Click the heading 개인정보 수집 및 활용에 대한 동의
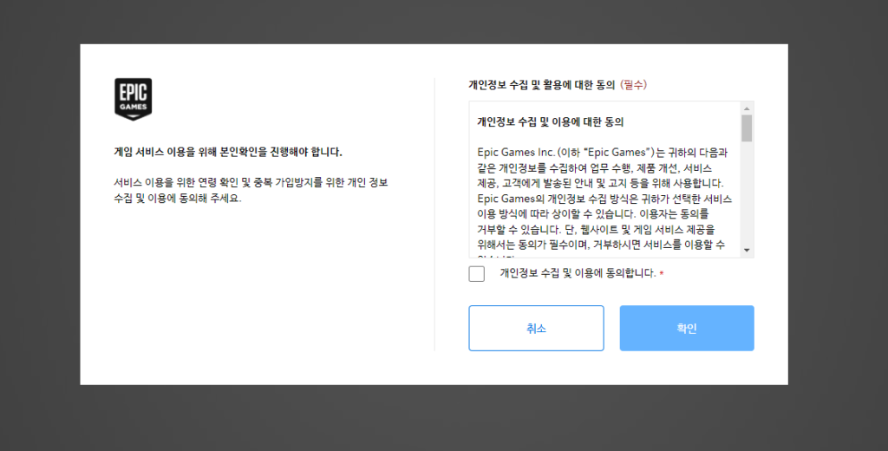Viewport: 888px width, 451px height. point(541,85)
